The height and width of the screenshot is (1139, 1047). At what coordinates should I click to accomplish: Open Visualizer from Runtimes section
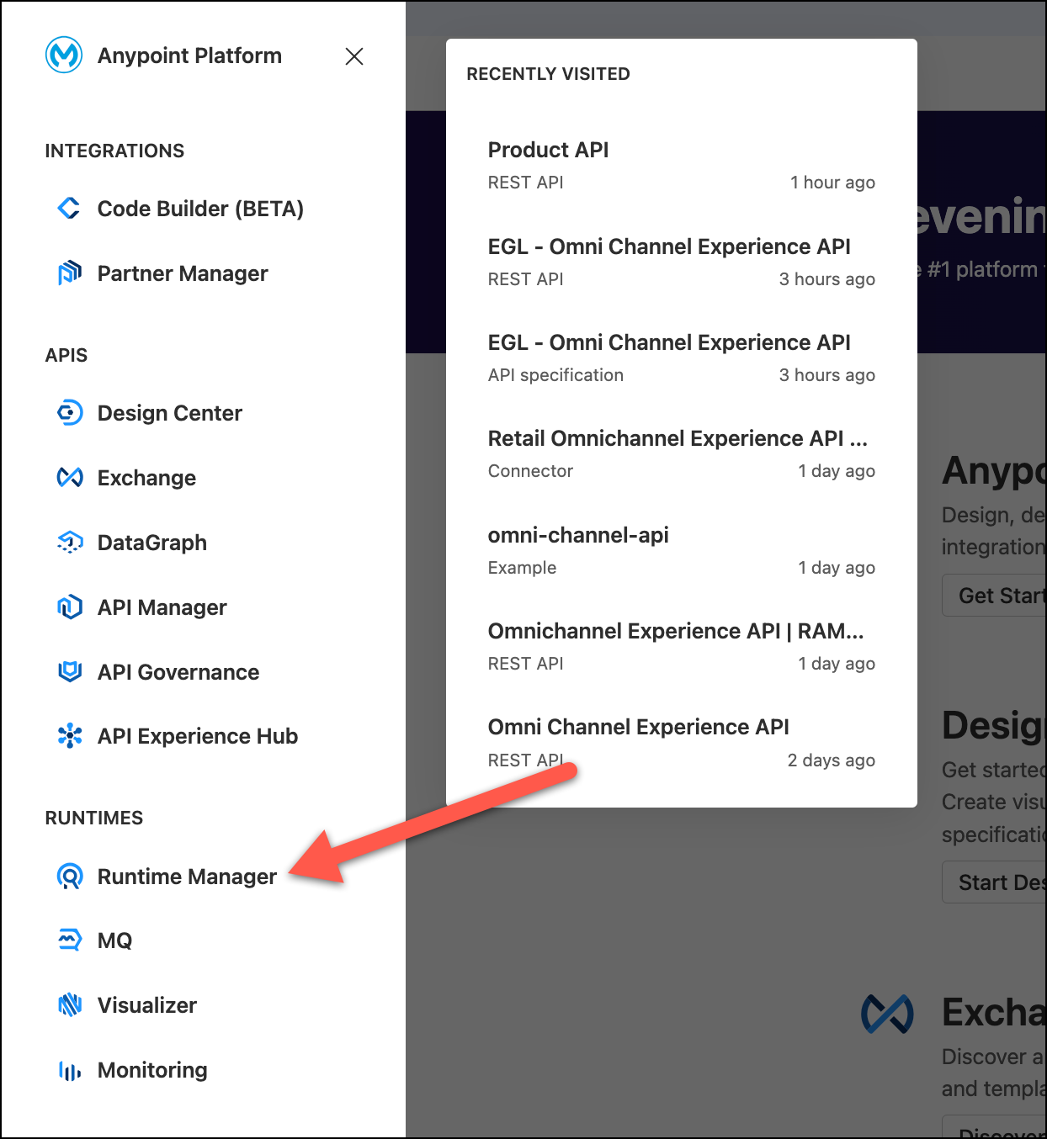(147, 1005)
